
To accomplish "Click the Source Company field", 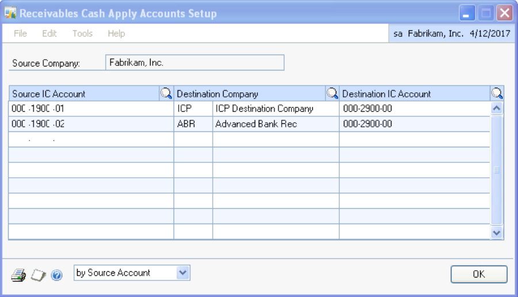I will click(x=195, y=62).
